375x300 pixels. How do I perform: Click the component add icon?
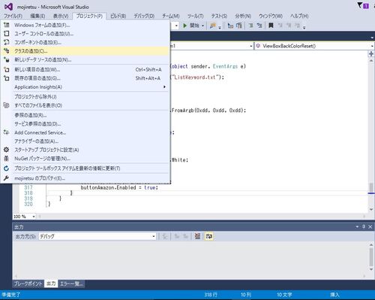click(7, 42)
